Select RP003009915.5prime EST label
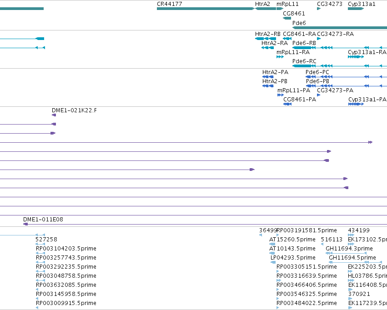 coord(66,303)
